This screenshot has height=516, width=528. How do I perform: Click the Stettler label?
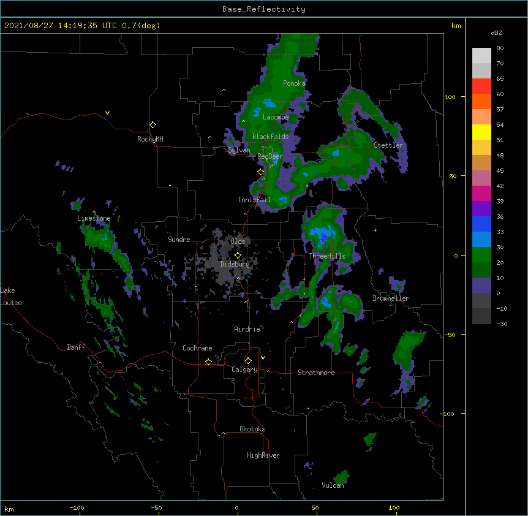tap(388, 145)
